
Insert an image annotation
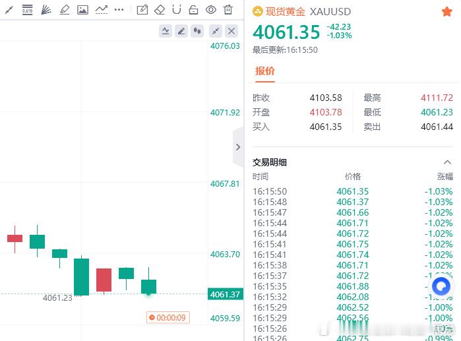tap(82, 10)
